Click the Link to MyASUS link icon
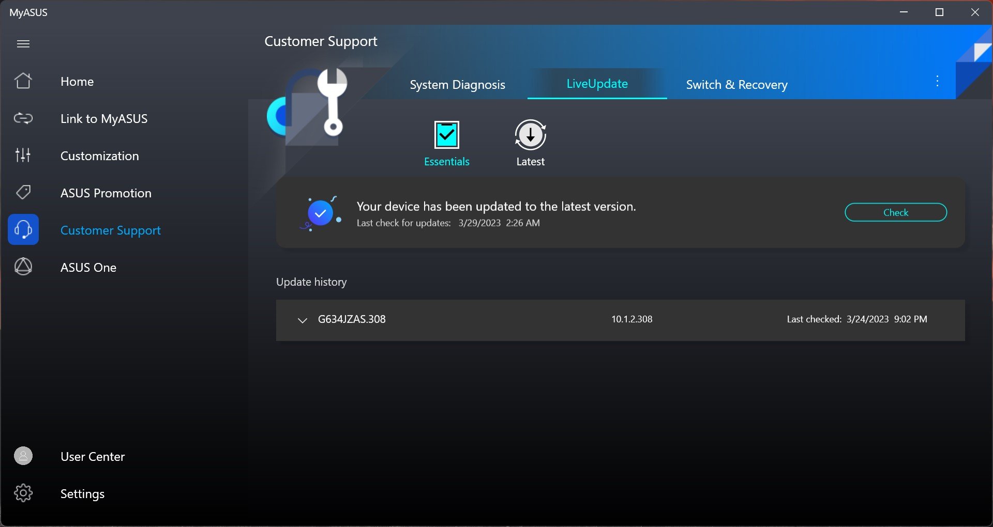The image size is (993, 527). [23, 118]
